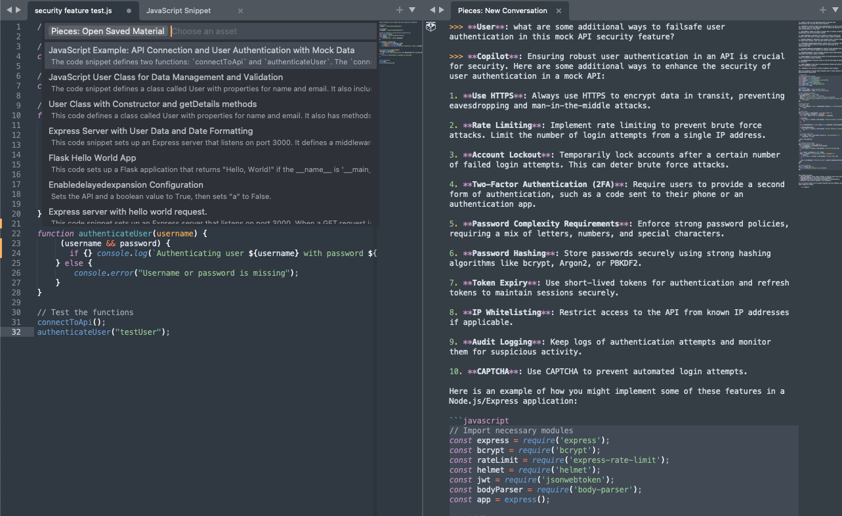Image resolution: width=842 pixels, height=516 pixels.
Task: Add a new tab in the right pane
Action: 824,10
